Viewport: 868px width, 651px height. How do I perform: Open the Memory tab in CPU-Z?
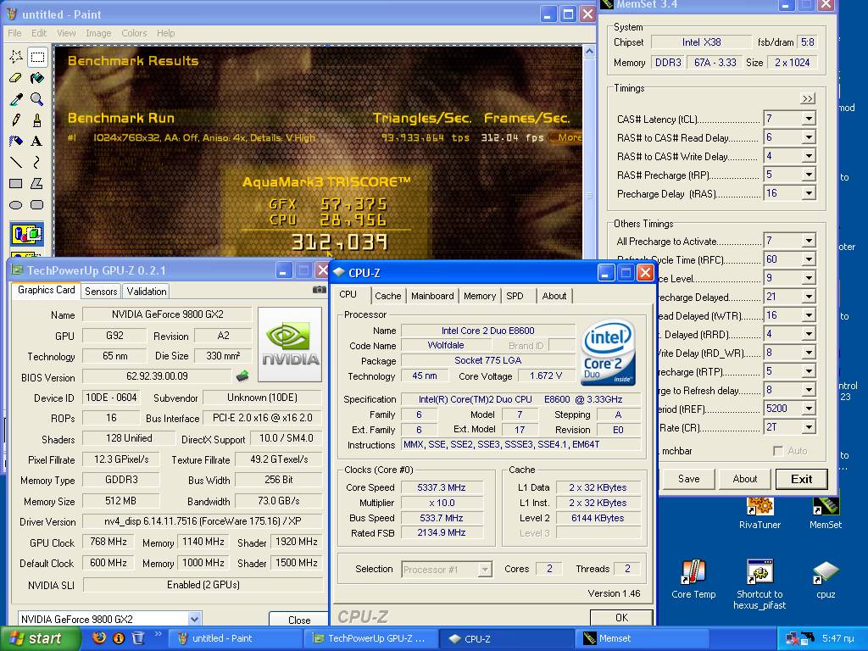point(480,296)
